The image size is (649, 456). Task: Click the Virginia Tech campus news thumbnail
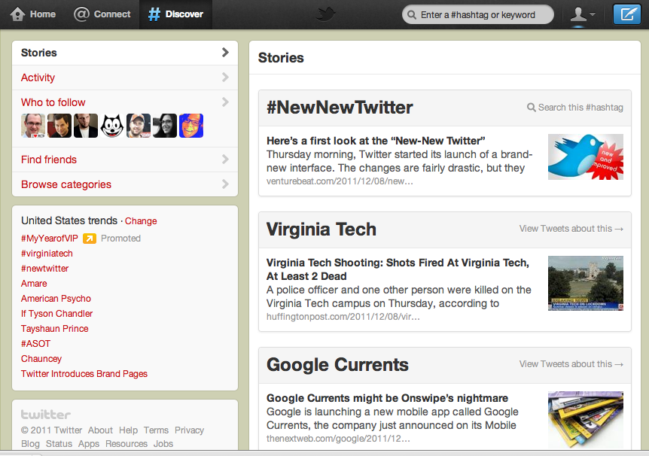[x=586, y=283]
